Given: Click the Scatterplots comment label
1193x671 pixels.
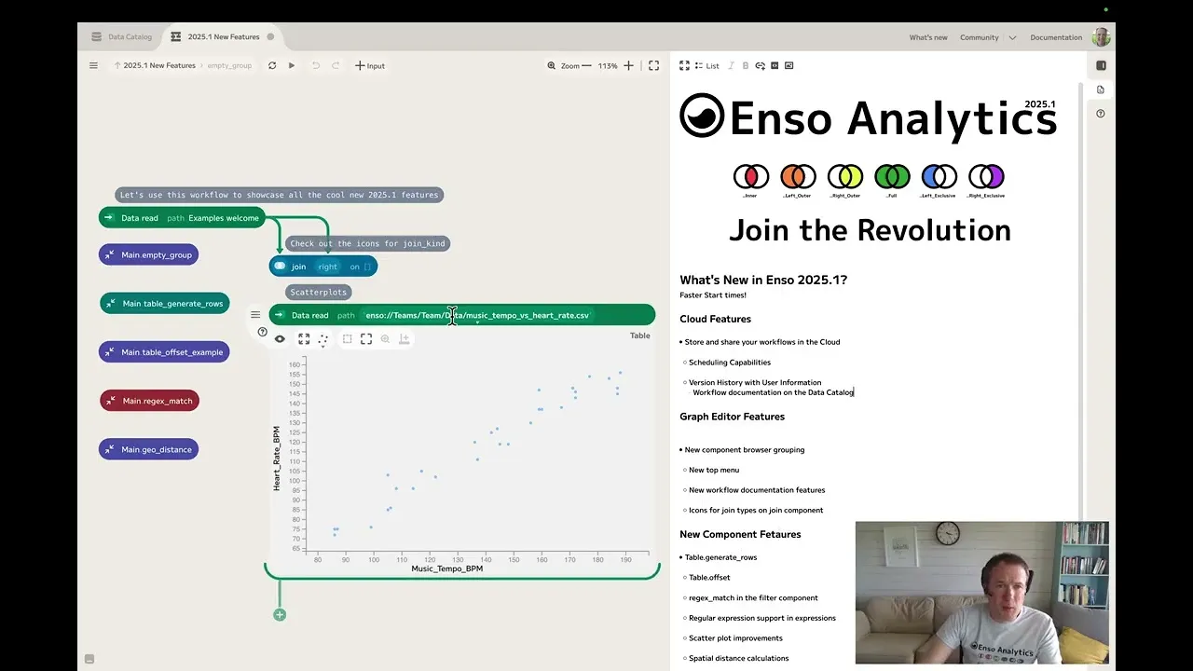Looking at the screenshot, I should 318,292.
